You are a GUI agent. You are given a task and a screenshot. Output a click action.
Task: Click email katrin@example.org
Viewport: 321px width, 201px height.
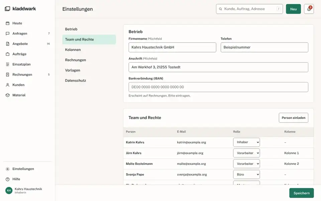click(191, 142)
